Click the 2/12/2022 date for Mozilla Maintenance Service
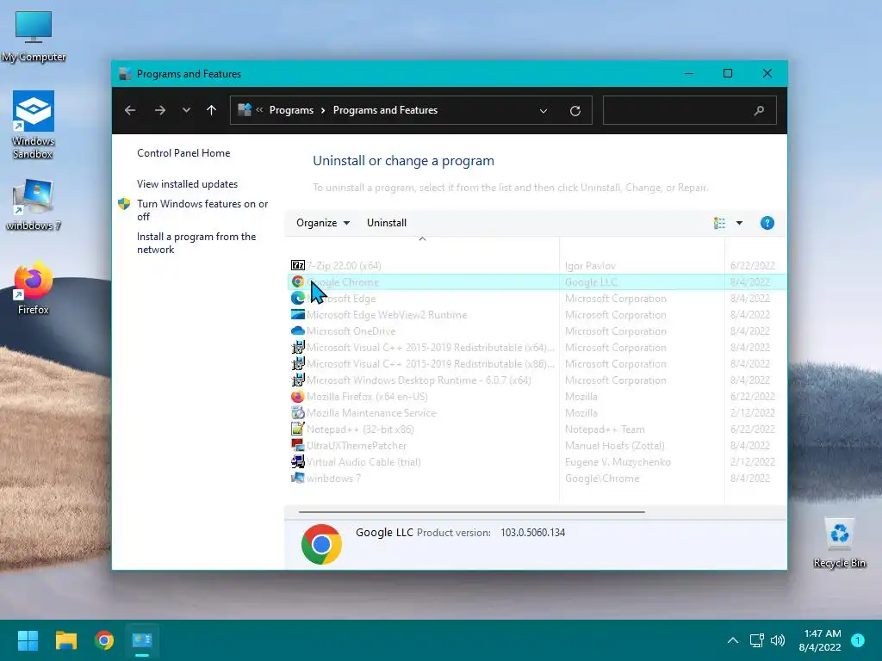Viewport: 882px width, 661px height. [752, 412]
